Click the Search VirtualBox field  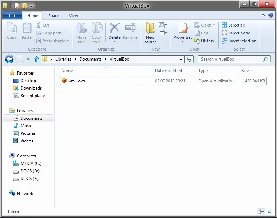(234, 59)
